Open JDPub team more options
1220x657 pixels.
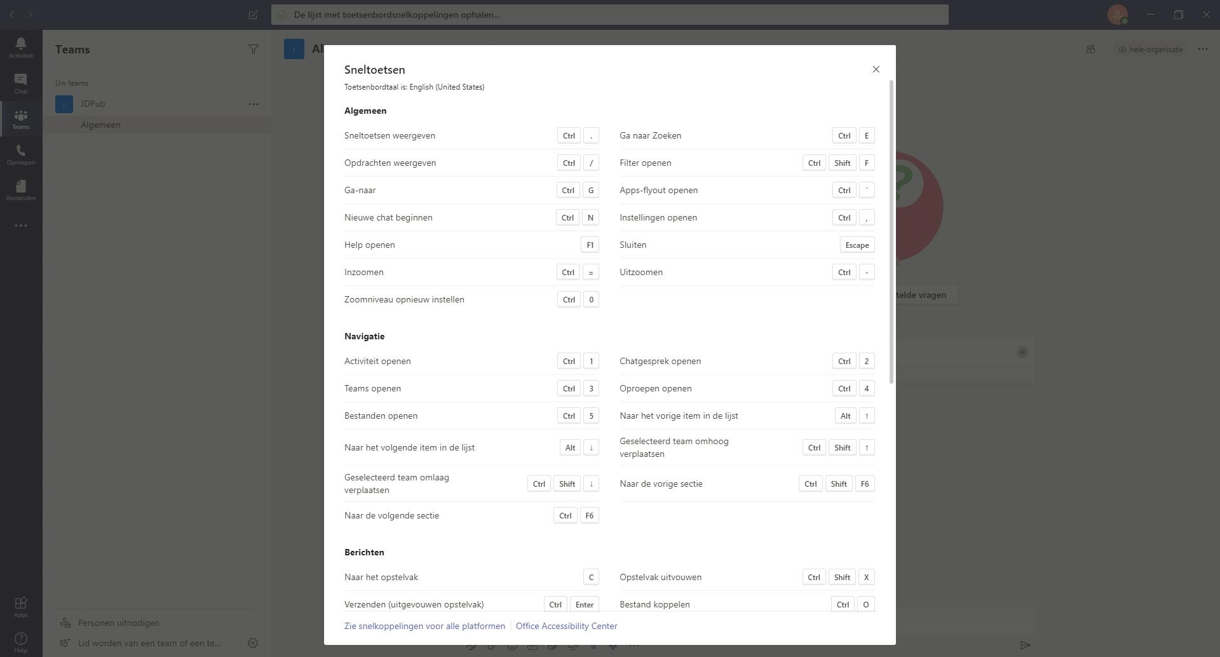(x=253, y=104)
